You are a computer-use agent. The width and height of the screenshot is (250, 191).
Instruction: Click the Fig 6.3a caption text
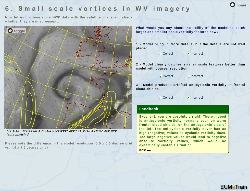[x=61, y=132]
